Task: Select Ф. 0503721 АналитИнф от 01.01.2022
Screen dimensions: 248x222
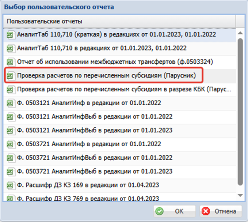Action: [x=120, y=144]
